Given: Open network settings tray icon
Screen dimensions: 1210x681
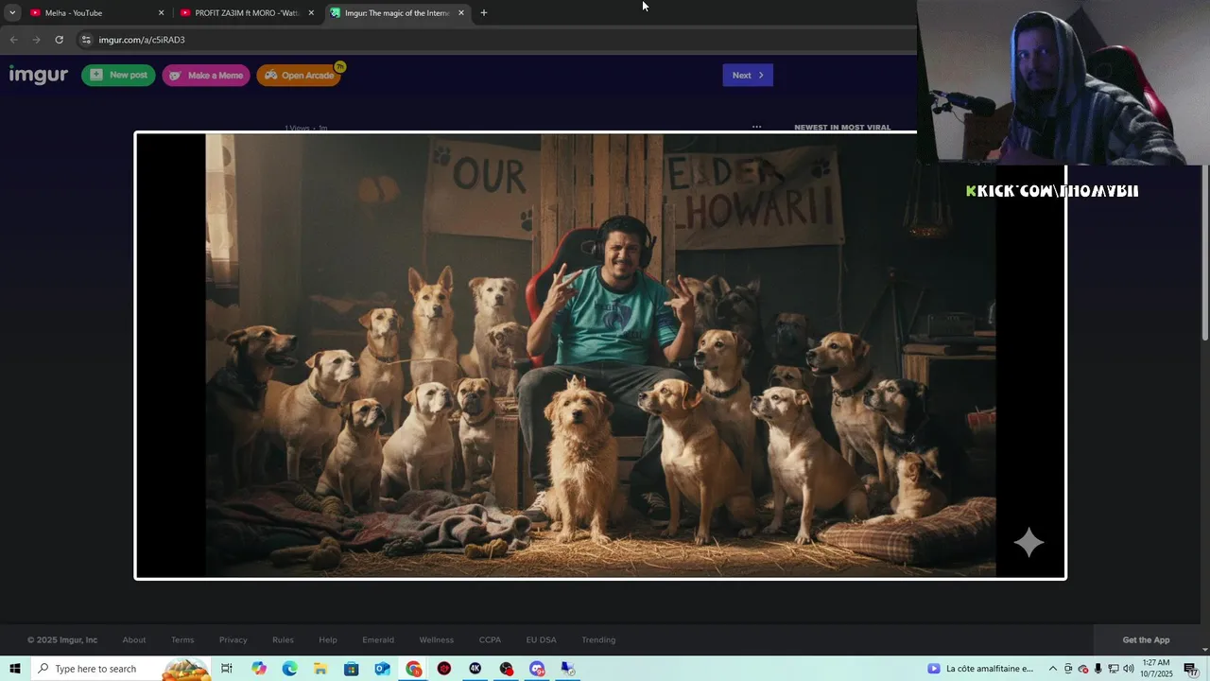Looking at the screenshot, I should click(1114, 669).
